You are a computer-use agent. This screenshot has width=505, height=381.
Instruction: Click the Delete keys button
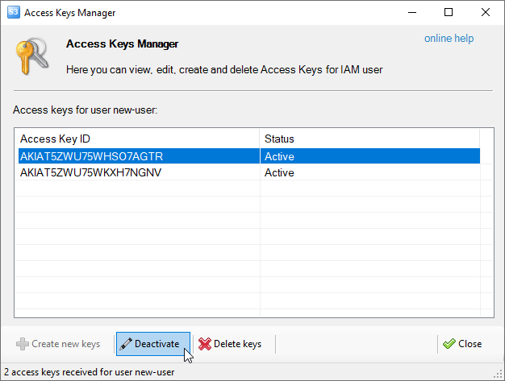(x=230, y=344)
